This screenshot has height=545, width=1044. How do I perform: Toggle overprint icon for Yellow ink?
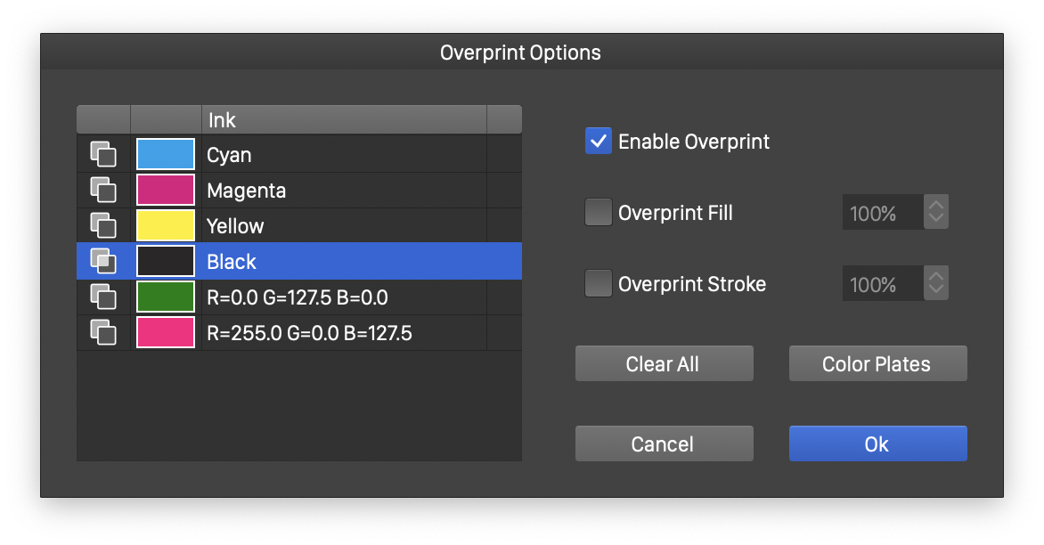pyautogui.click(x=103, y=226)
